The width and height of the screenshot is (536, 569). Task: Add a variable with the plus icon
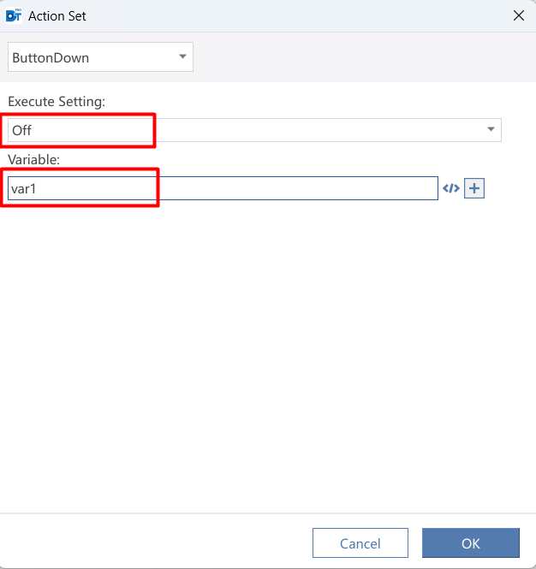(x=474, y=188)
